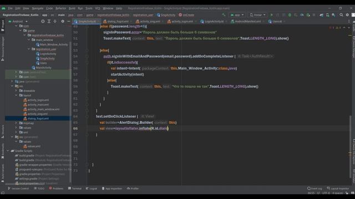Collapse the Gradle Scripts node
This screenshot has height=199, width=355.
click(x=8, y=151)
